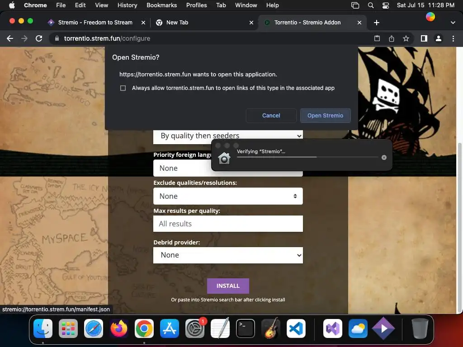The width and height of the screenshot is (463, 347).
Task: Bookmark this page with the star
Action: click(x=406, y=38)
